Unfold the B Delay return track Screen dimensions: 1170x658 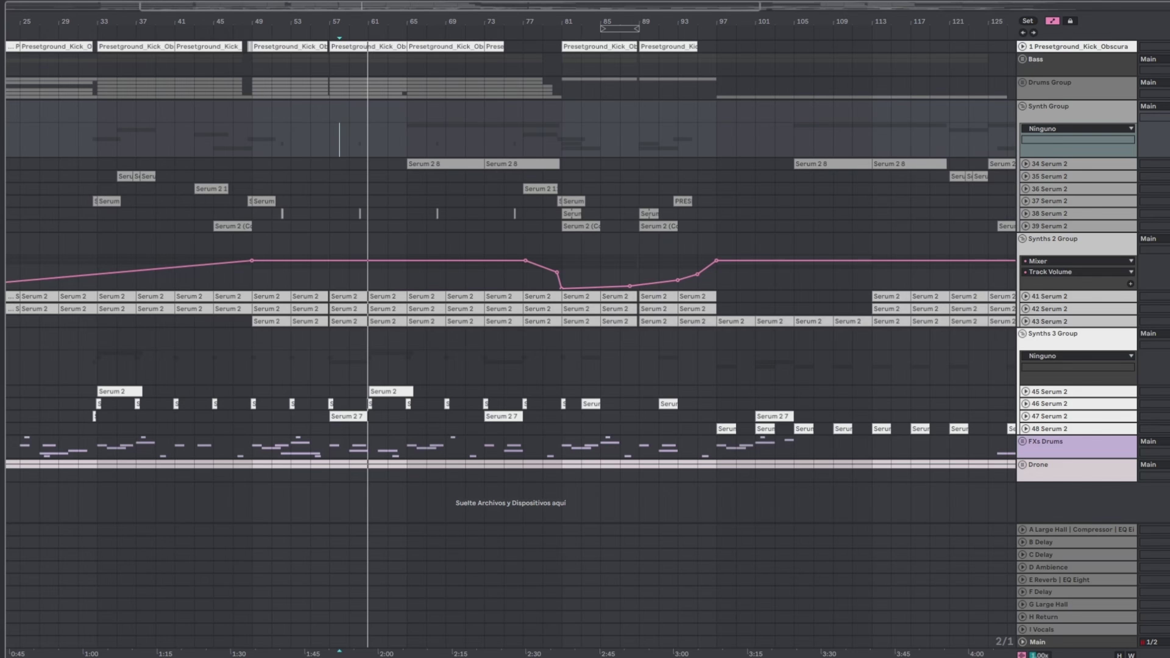pos(1023,542)
